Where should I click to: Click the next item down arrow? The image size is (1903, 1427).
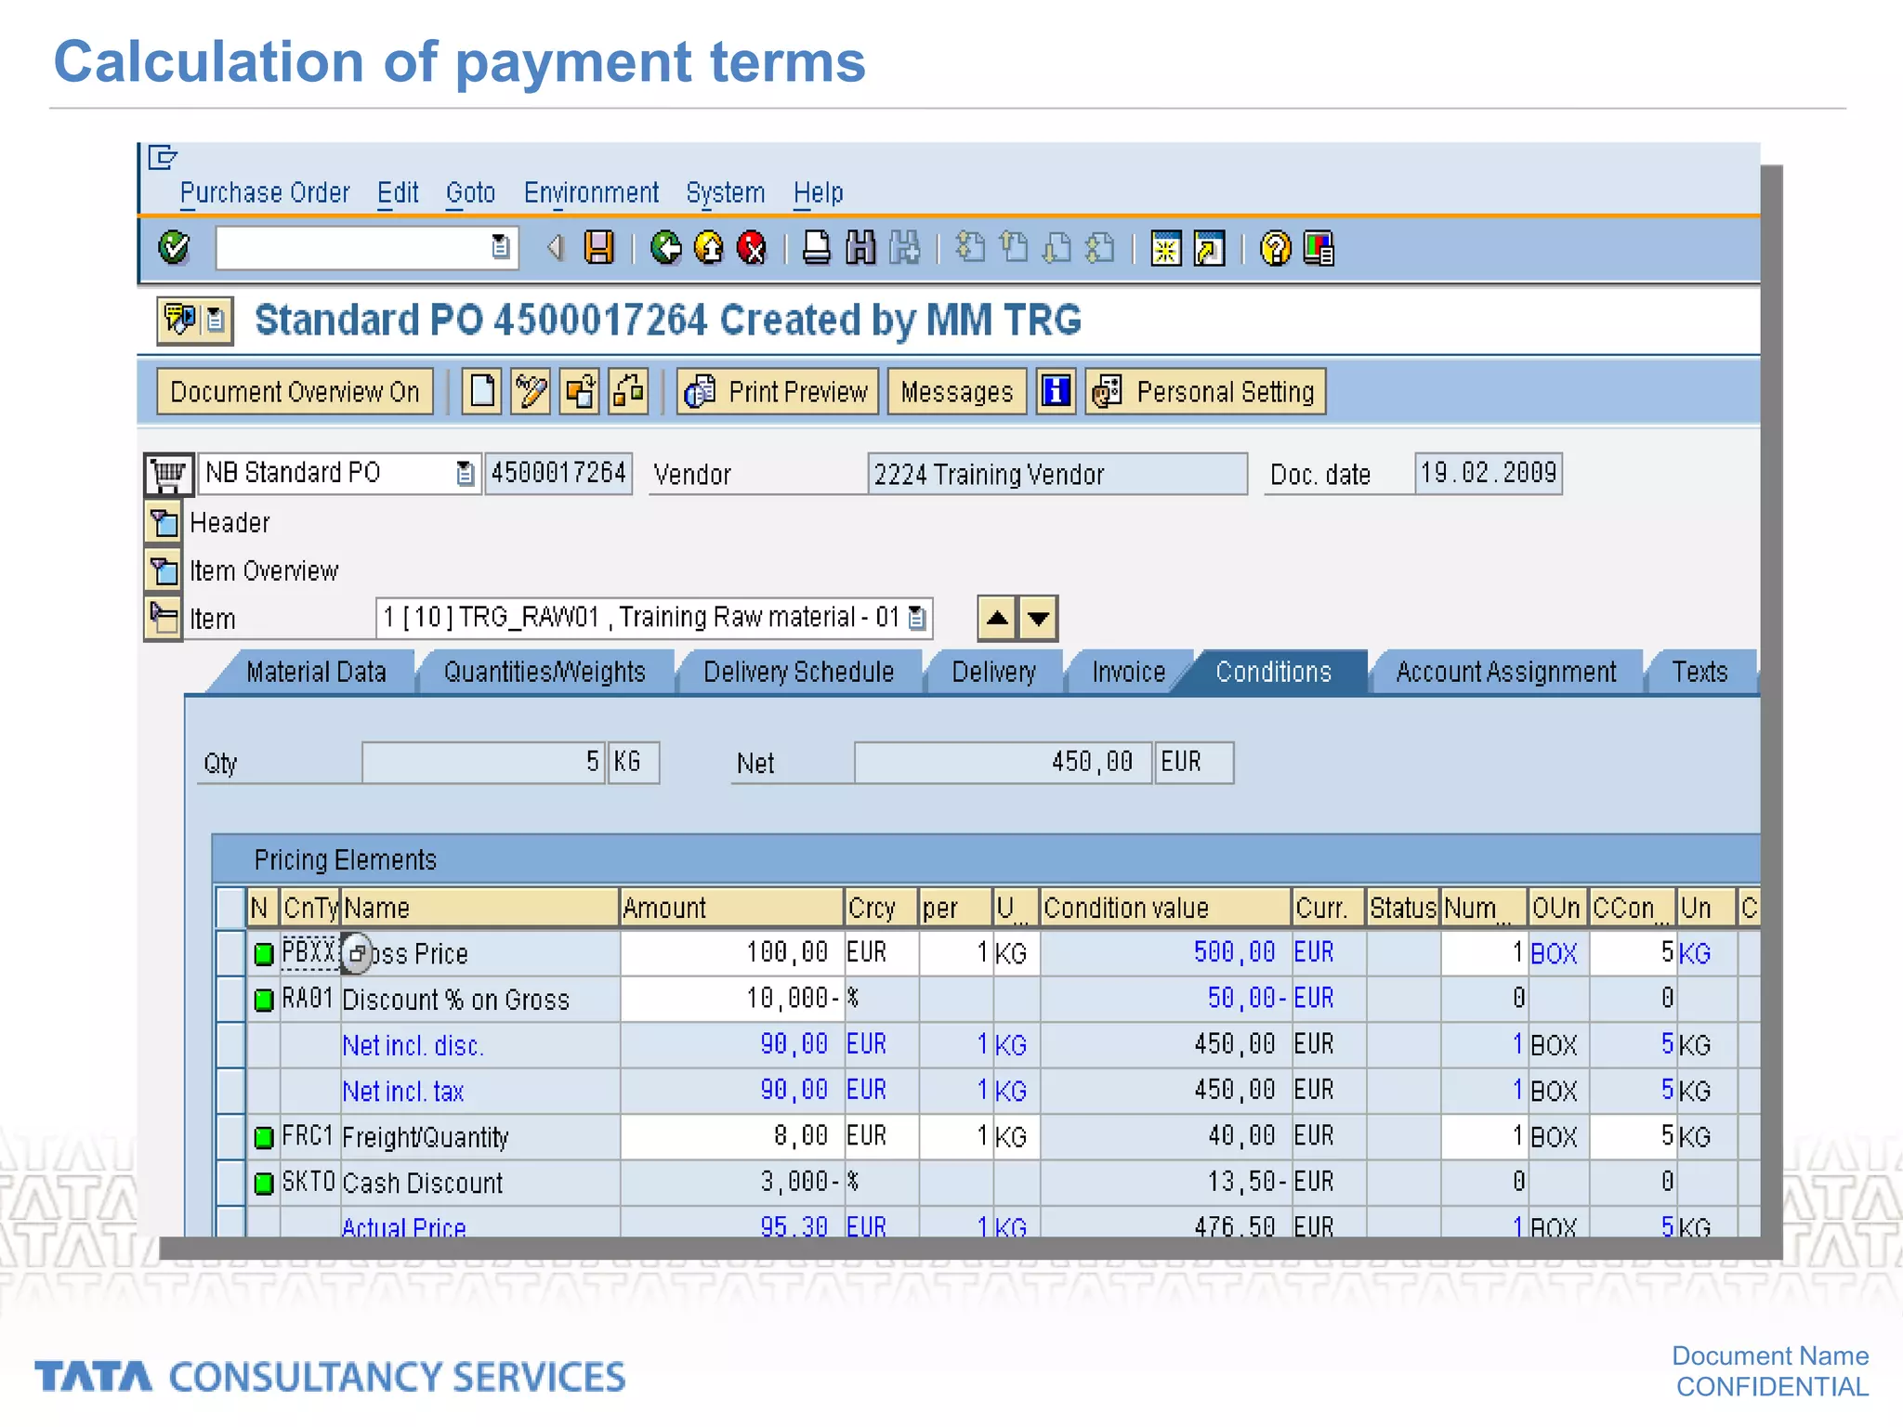1039,618
